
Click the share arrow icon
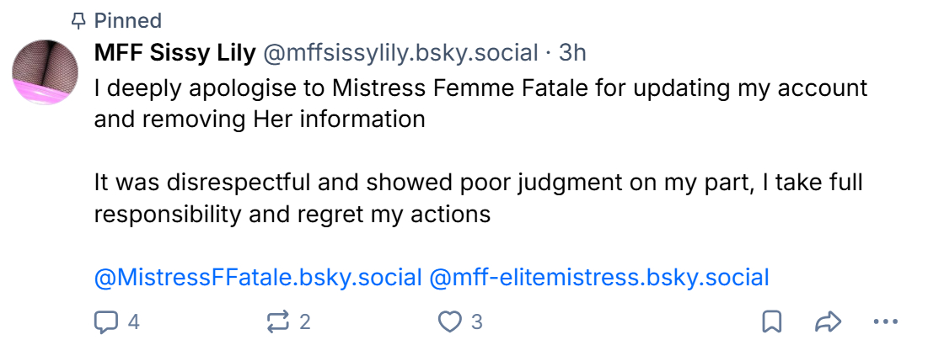[829, 321]
